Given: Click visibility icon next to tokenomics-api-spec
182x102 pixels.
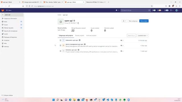Looking at the screenshot, I should tap(80, 40).
